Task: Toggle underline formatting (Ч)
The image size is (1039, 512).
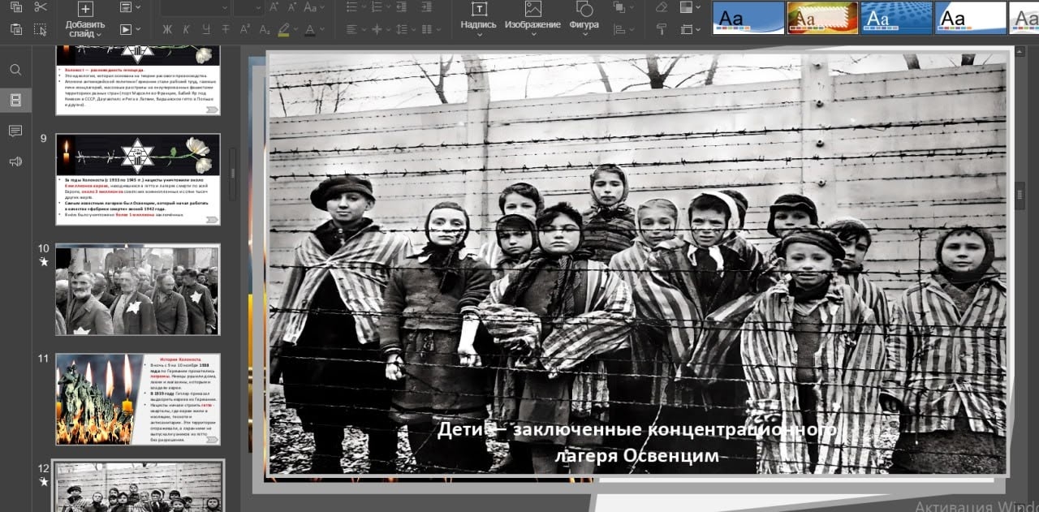Action: [206, 30]
